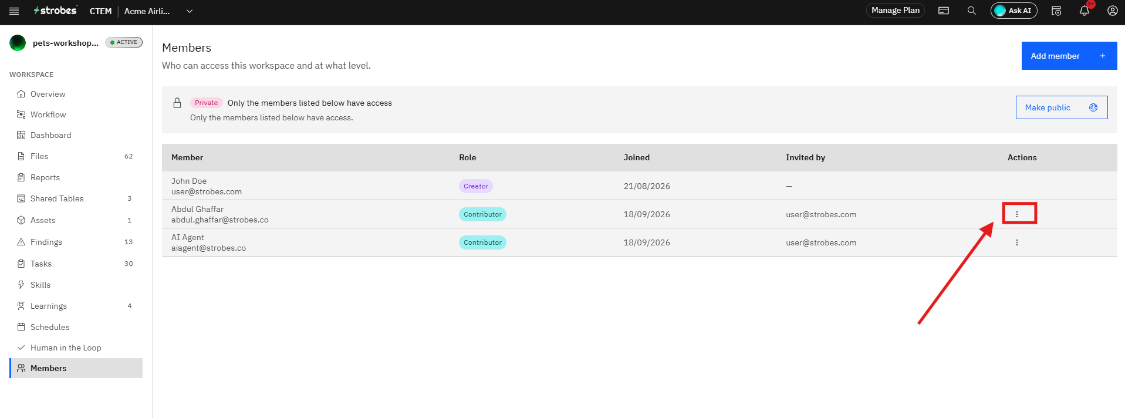Click abdul.ghaffar@strobes.co email
The height and width of the screenshot is (418, 1125).
[x=220, y=220]
